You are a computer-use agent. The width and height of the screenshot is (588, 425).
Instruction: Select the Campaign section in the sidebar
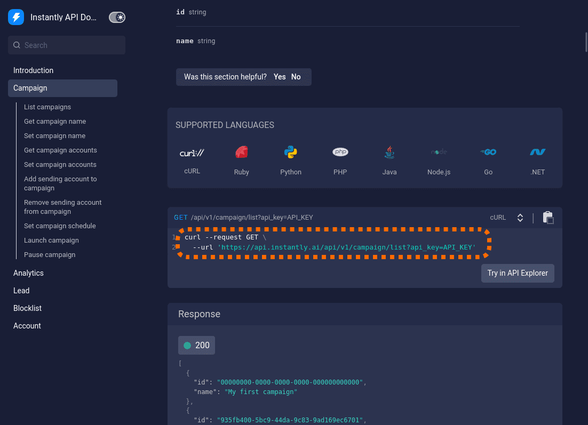pos(30,87)
